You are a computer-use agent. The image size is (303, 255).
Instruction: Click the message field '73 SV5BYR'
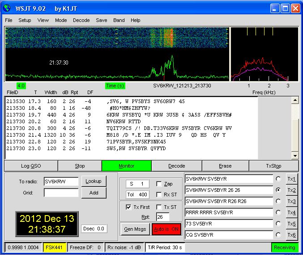pyautogui.click(x=229, y=224)
